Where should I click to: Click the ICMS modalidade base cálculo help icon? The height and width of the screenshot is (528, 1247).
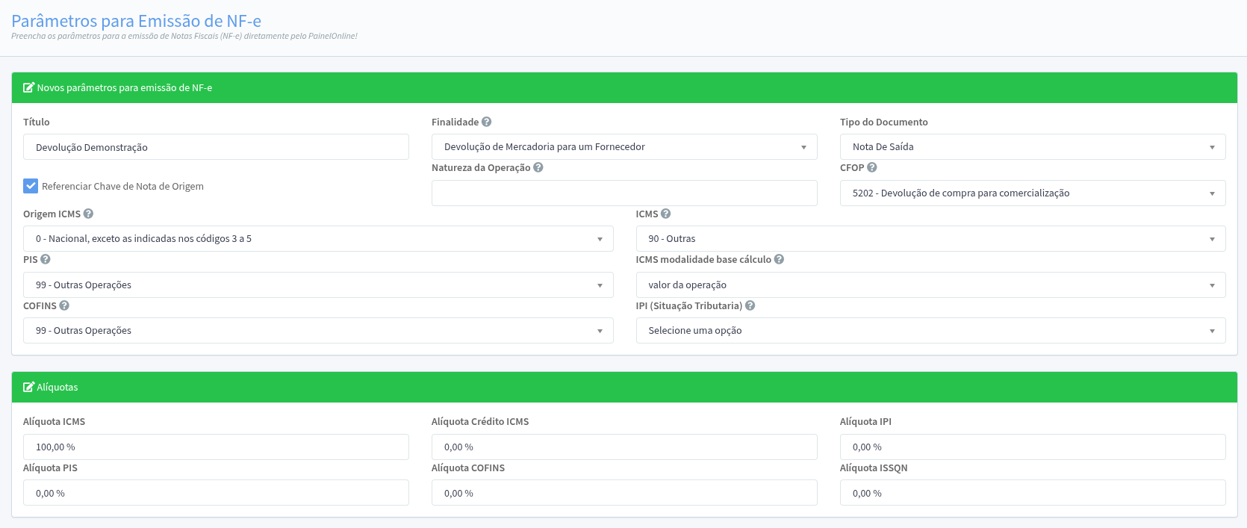point(779,260)
